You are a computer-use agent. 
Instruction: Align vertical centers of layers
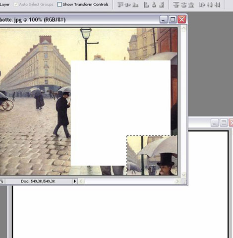coord(128,5)
